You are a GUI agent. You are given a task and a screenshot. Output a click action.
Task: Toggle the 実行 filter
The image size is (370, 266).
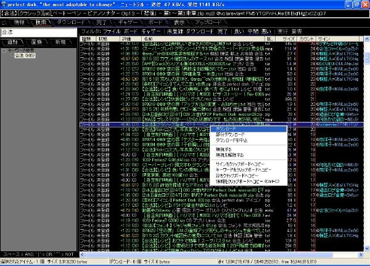pos(282,31)
